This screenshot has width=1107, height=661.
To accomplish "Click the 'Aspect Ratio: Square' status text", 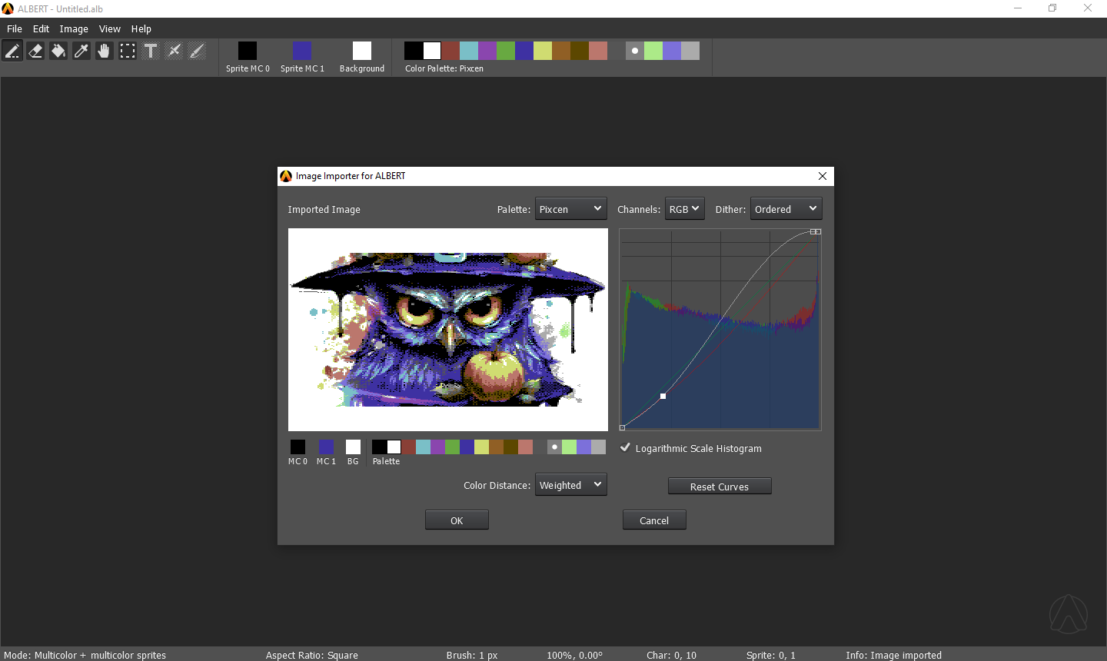I will point(312,655).
